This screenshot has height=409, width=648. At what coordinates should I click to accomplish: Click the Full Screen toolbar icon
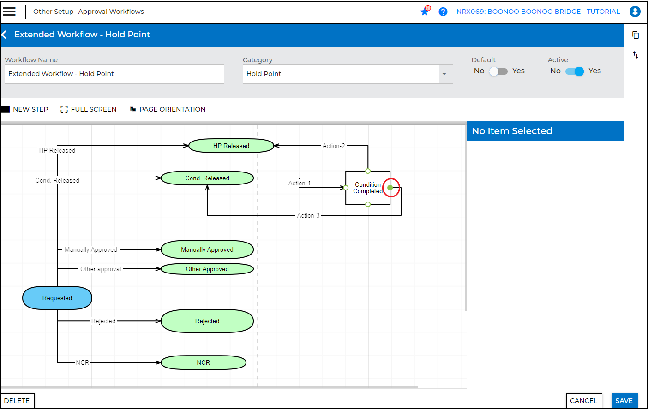click(x=64, y=109)
